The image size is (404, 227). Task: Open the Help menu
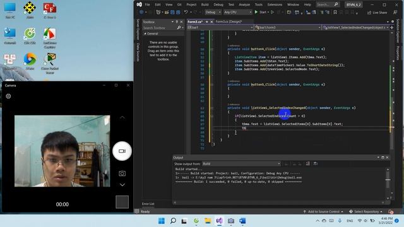coord(307,4)
